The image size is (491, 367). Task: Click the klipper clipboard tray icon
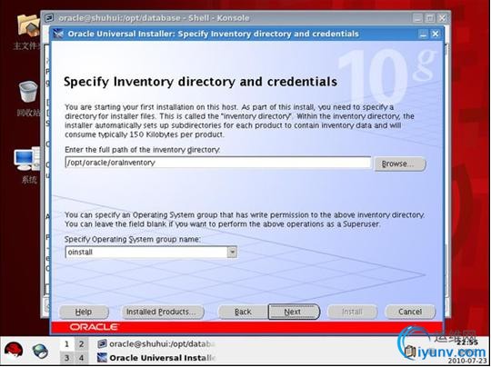410,352
